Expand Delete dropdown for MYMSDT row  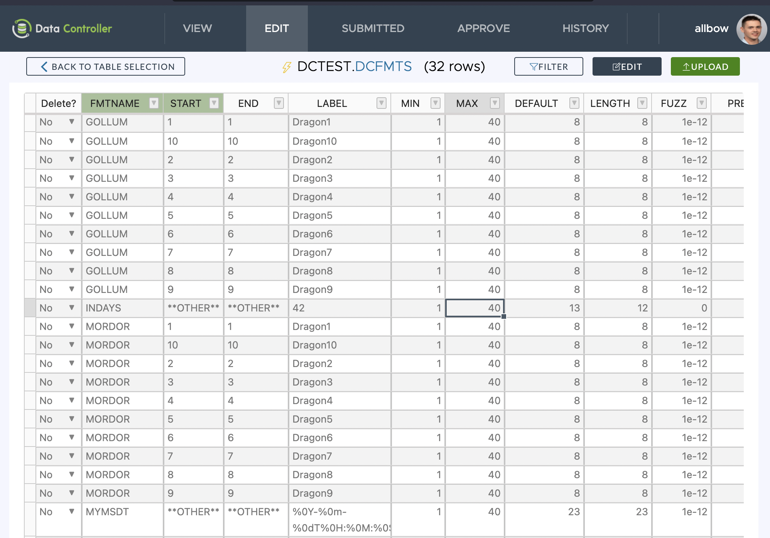[x=72, y=511]
